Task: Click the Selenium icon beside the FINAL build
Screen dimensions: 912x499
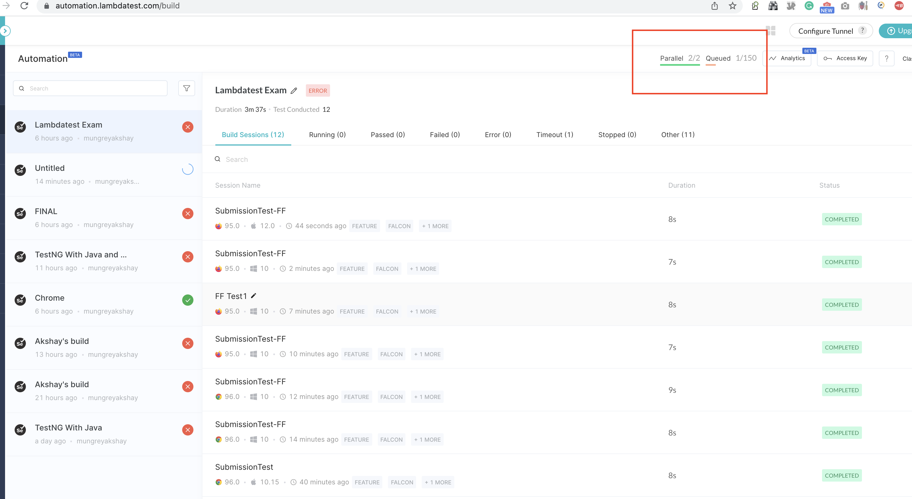Action: click(x=20, y=214)
